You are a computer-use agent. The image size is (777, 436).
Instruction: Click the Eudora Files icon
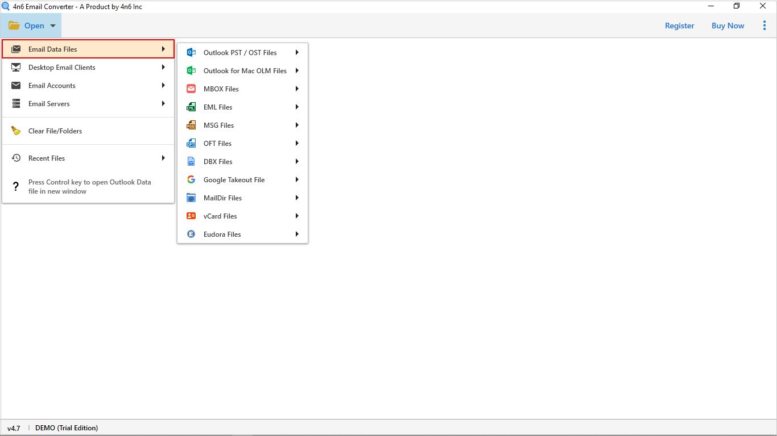click(192, 234)
